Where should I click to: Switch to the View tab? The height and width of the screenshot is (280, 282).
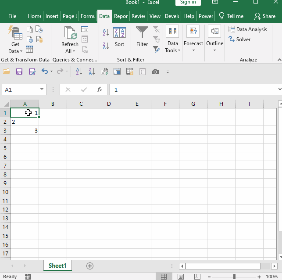[x=155, y=16]
